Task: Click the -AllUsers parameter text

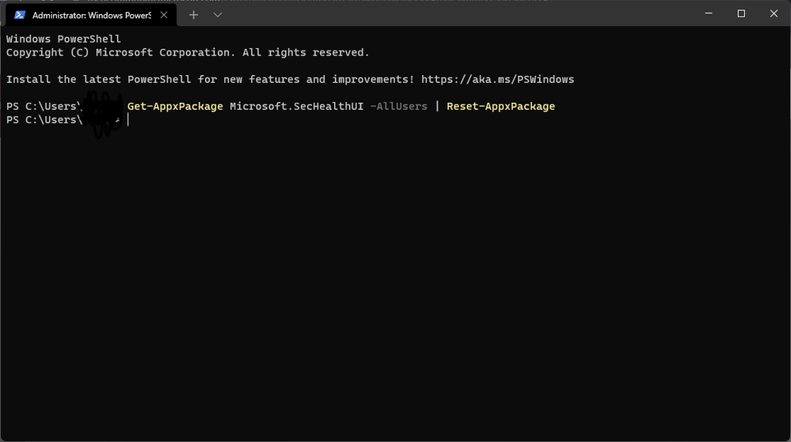Action: [x=398, y=106]
